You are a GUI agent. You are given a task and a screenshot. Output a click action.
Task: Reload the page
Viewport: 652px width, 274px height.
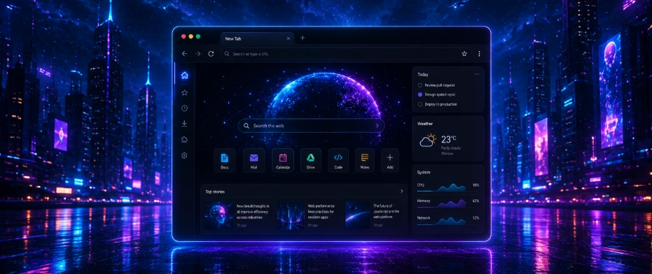pyautogui.click(x=211, y=54)
